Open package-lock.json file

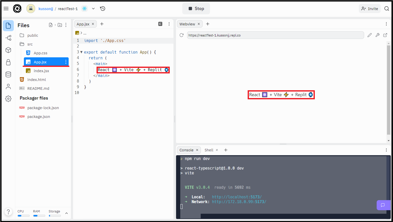(43, 108)
